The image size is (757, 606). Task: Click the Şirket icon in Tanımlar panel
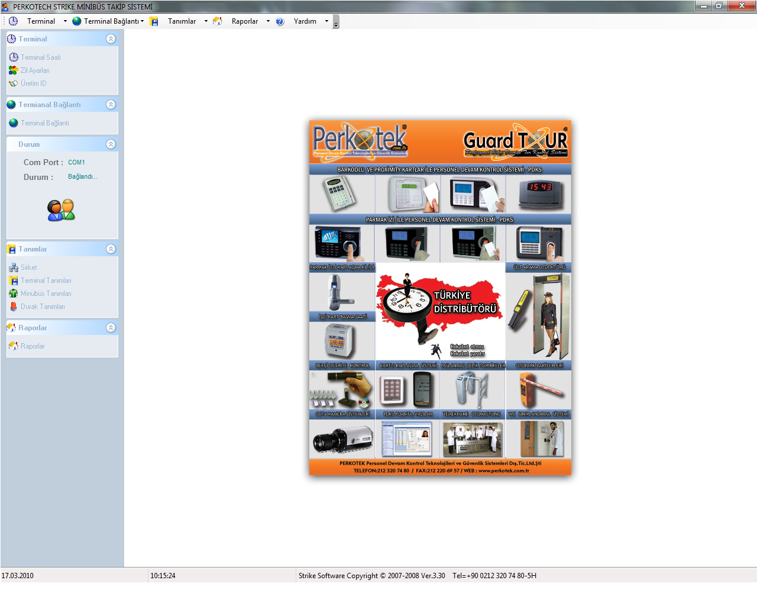tap(14, 267)
